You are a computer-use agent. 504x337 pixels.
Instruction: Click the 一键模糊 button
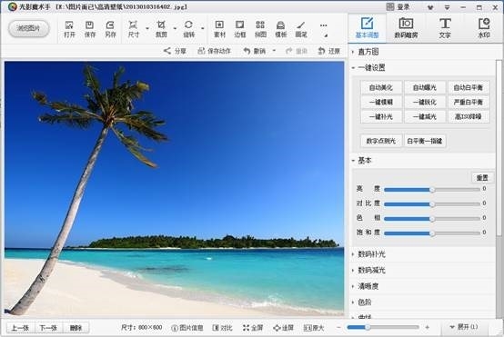[x=381, y=102]
